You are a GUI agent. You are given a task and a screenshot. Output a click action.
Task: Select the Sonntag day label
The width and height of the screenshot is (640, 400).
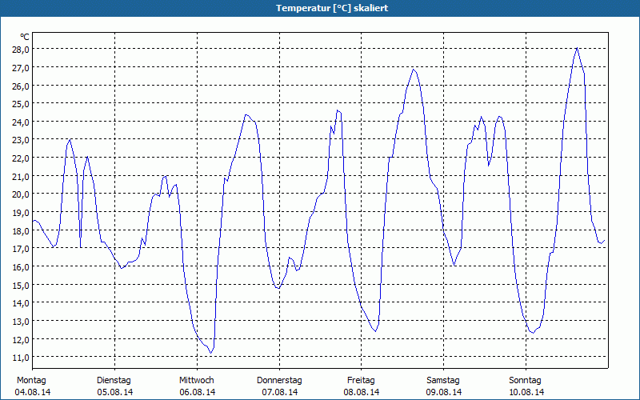click(x=526, y=381)
